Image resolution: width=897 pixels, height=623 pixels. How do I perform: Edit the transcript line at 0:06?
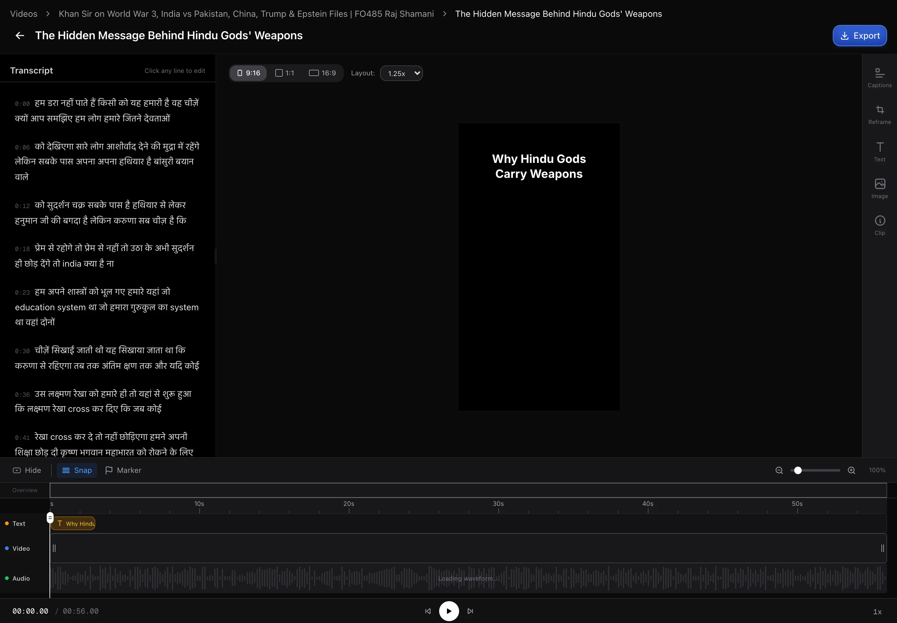107,161
